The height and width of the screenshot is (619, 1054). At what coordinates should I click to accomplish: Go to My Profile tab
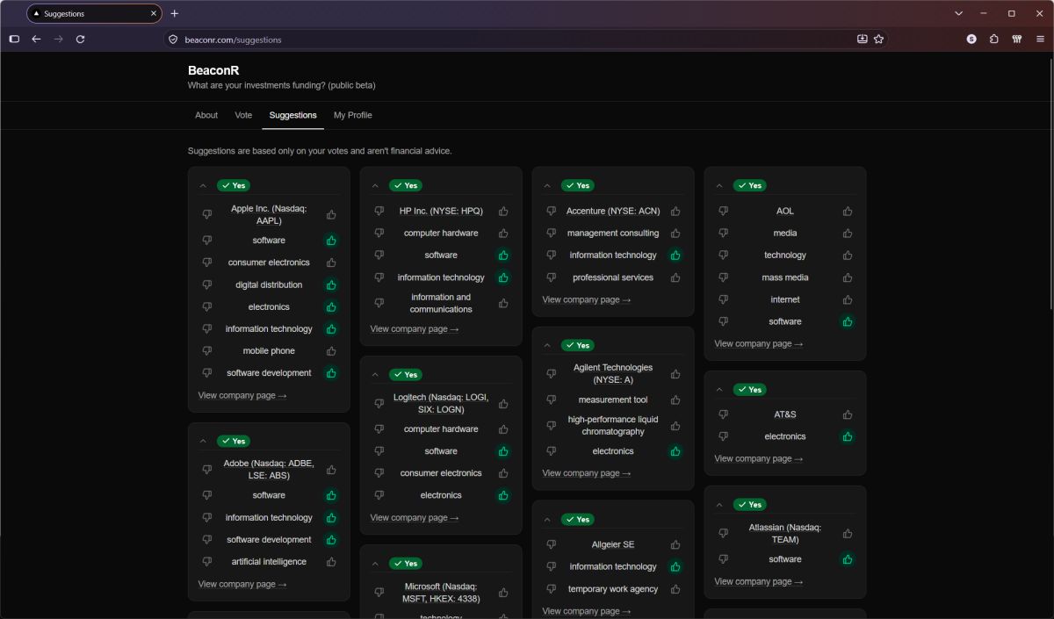[x=352, y=115]
